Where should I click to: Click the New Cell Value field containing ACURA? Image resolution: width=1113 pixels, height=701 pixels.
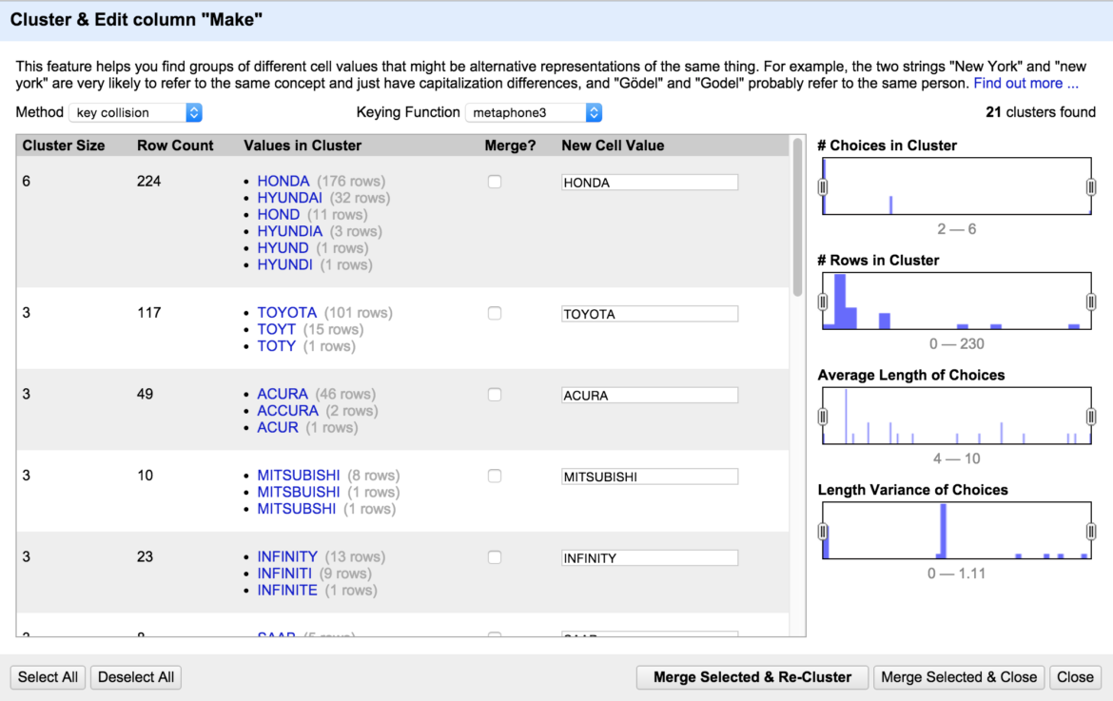[x=650, y=395]
